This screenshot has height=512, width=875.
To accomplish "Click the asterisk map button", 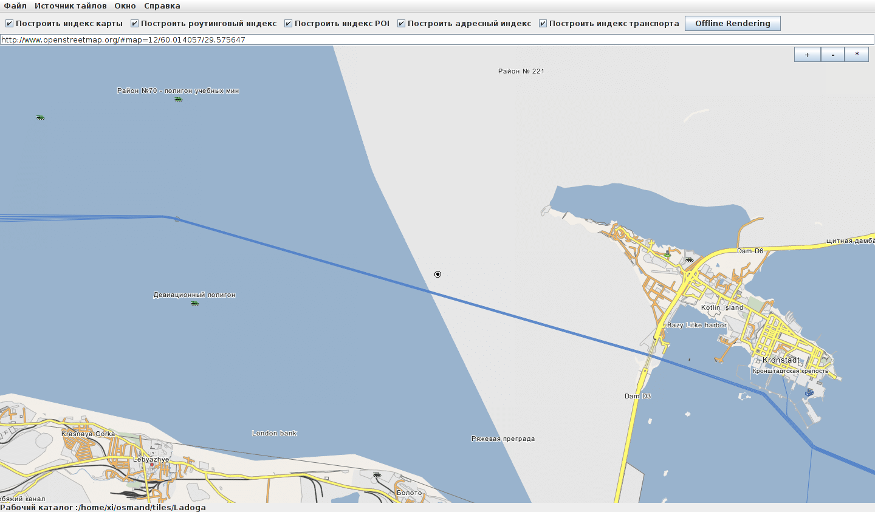I will click(857, 55).
